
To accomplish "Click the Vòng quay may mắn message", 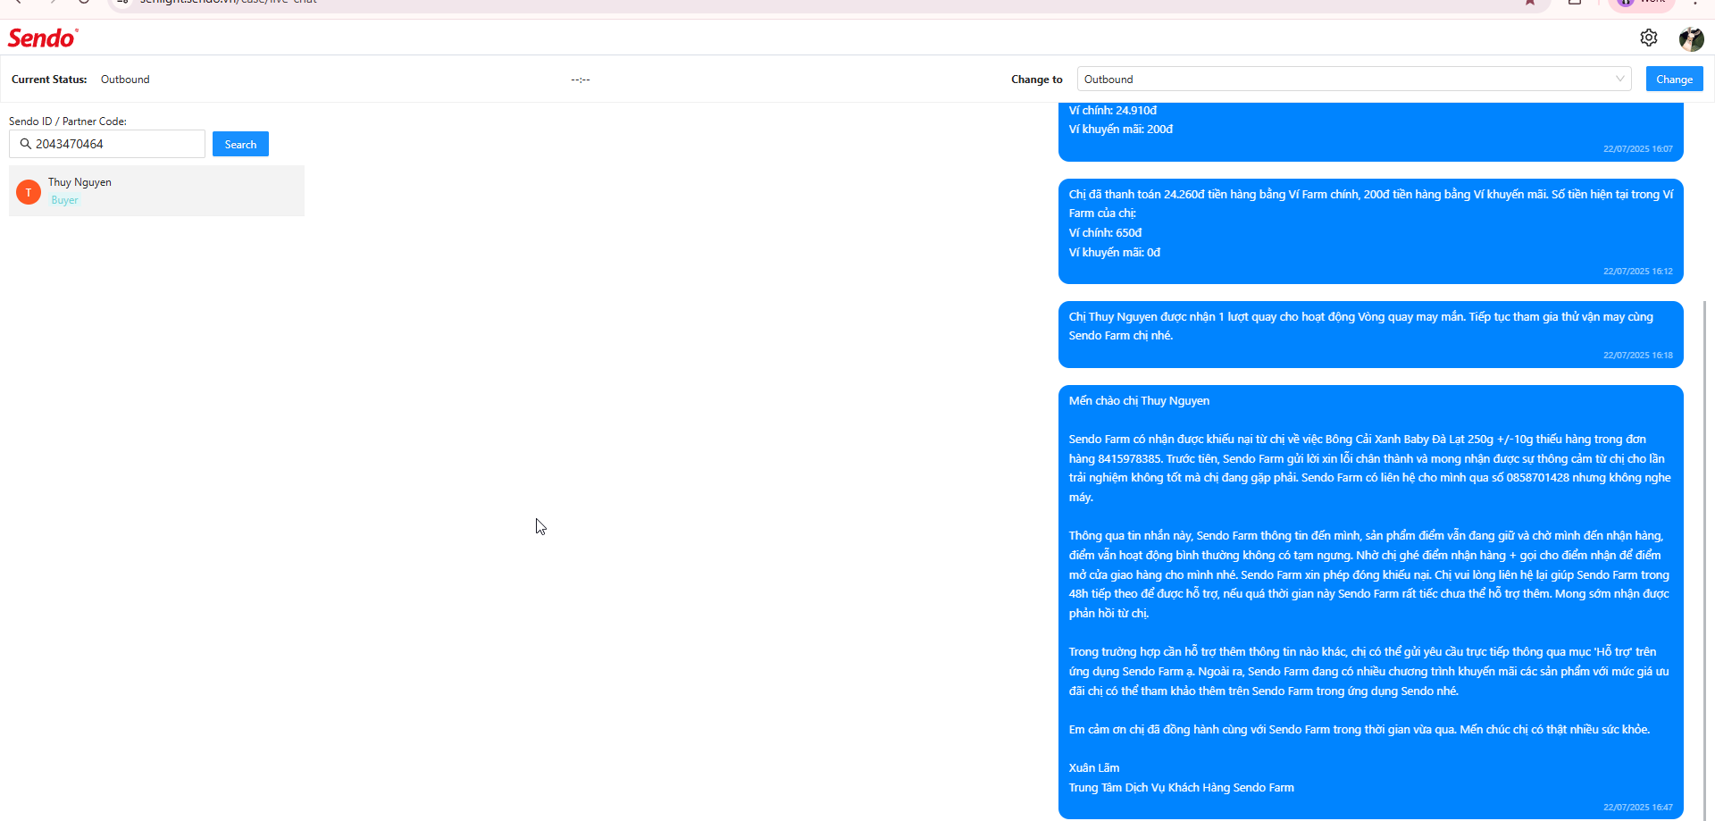I will pyautogui.click(x=1371, y=334).
